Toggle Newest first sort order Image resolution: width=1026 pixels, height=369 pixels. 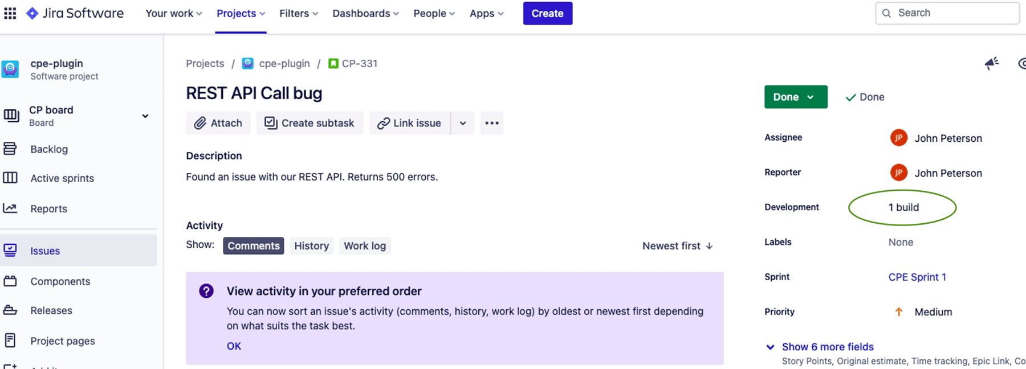point(677,246)
